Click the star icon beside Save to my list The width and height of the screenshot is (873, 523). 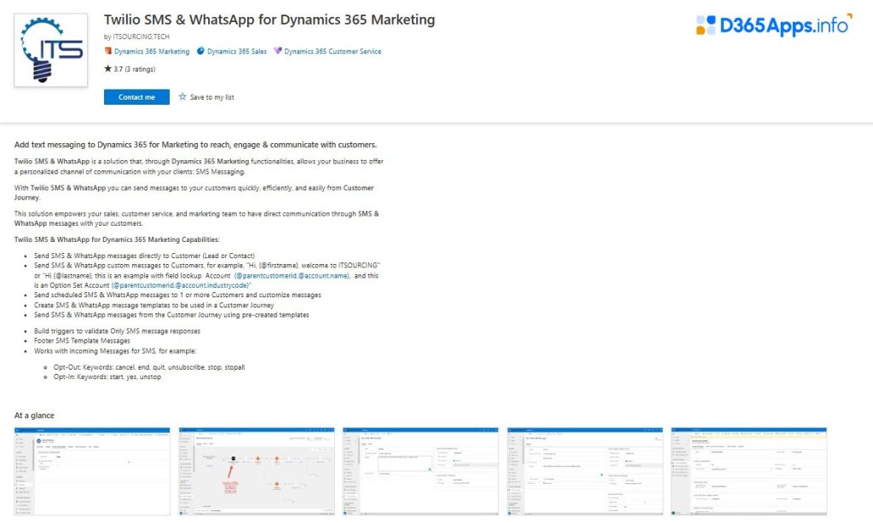pos(182,97)
